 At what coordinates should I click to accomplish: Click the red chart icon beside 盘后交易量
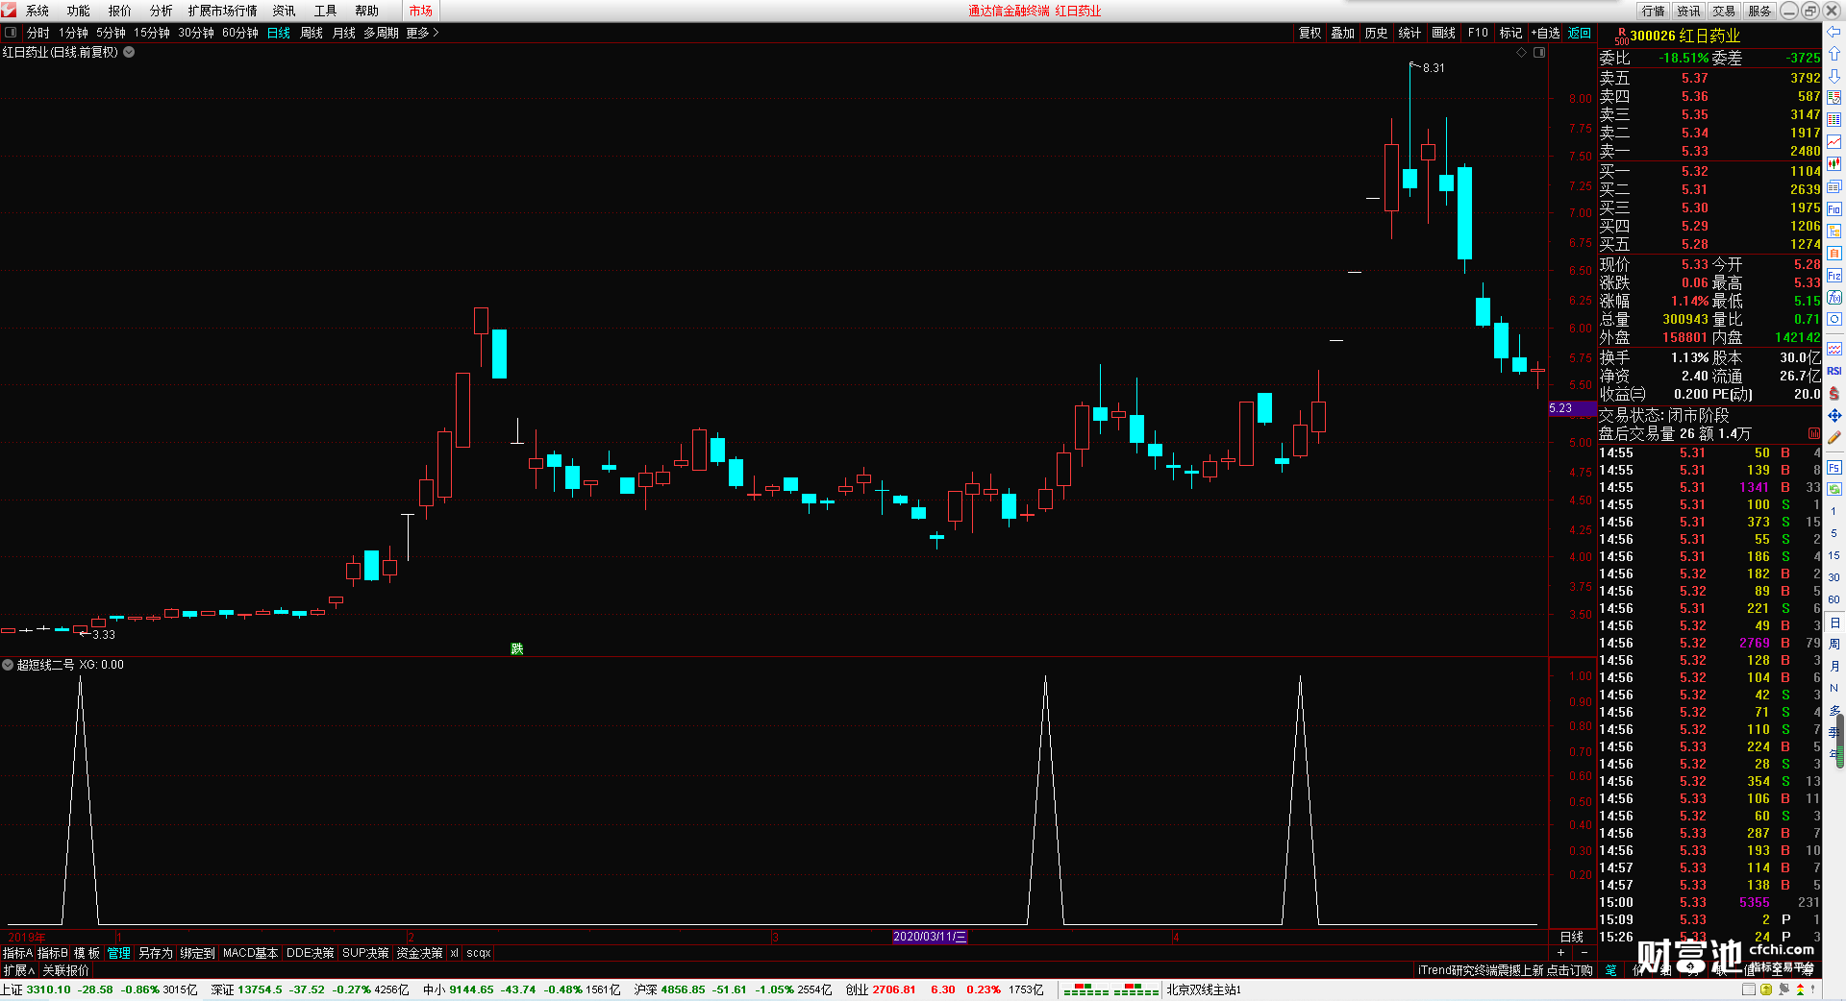point(1814,434)
